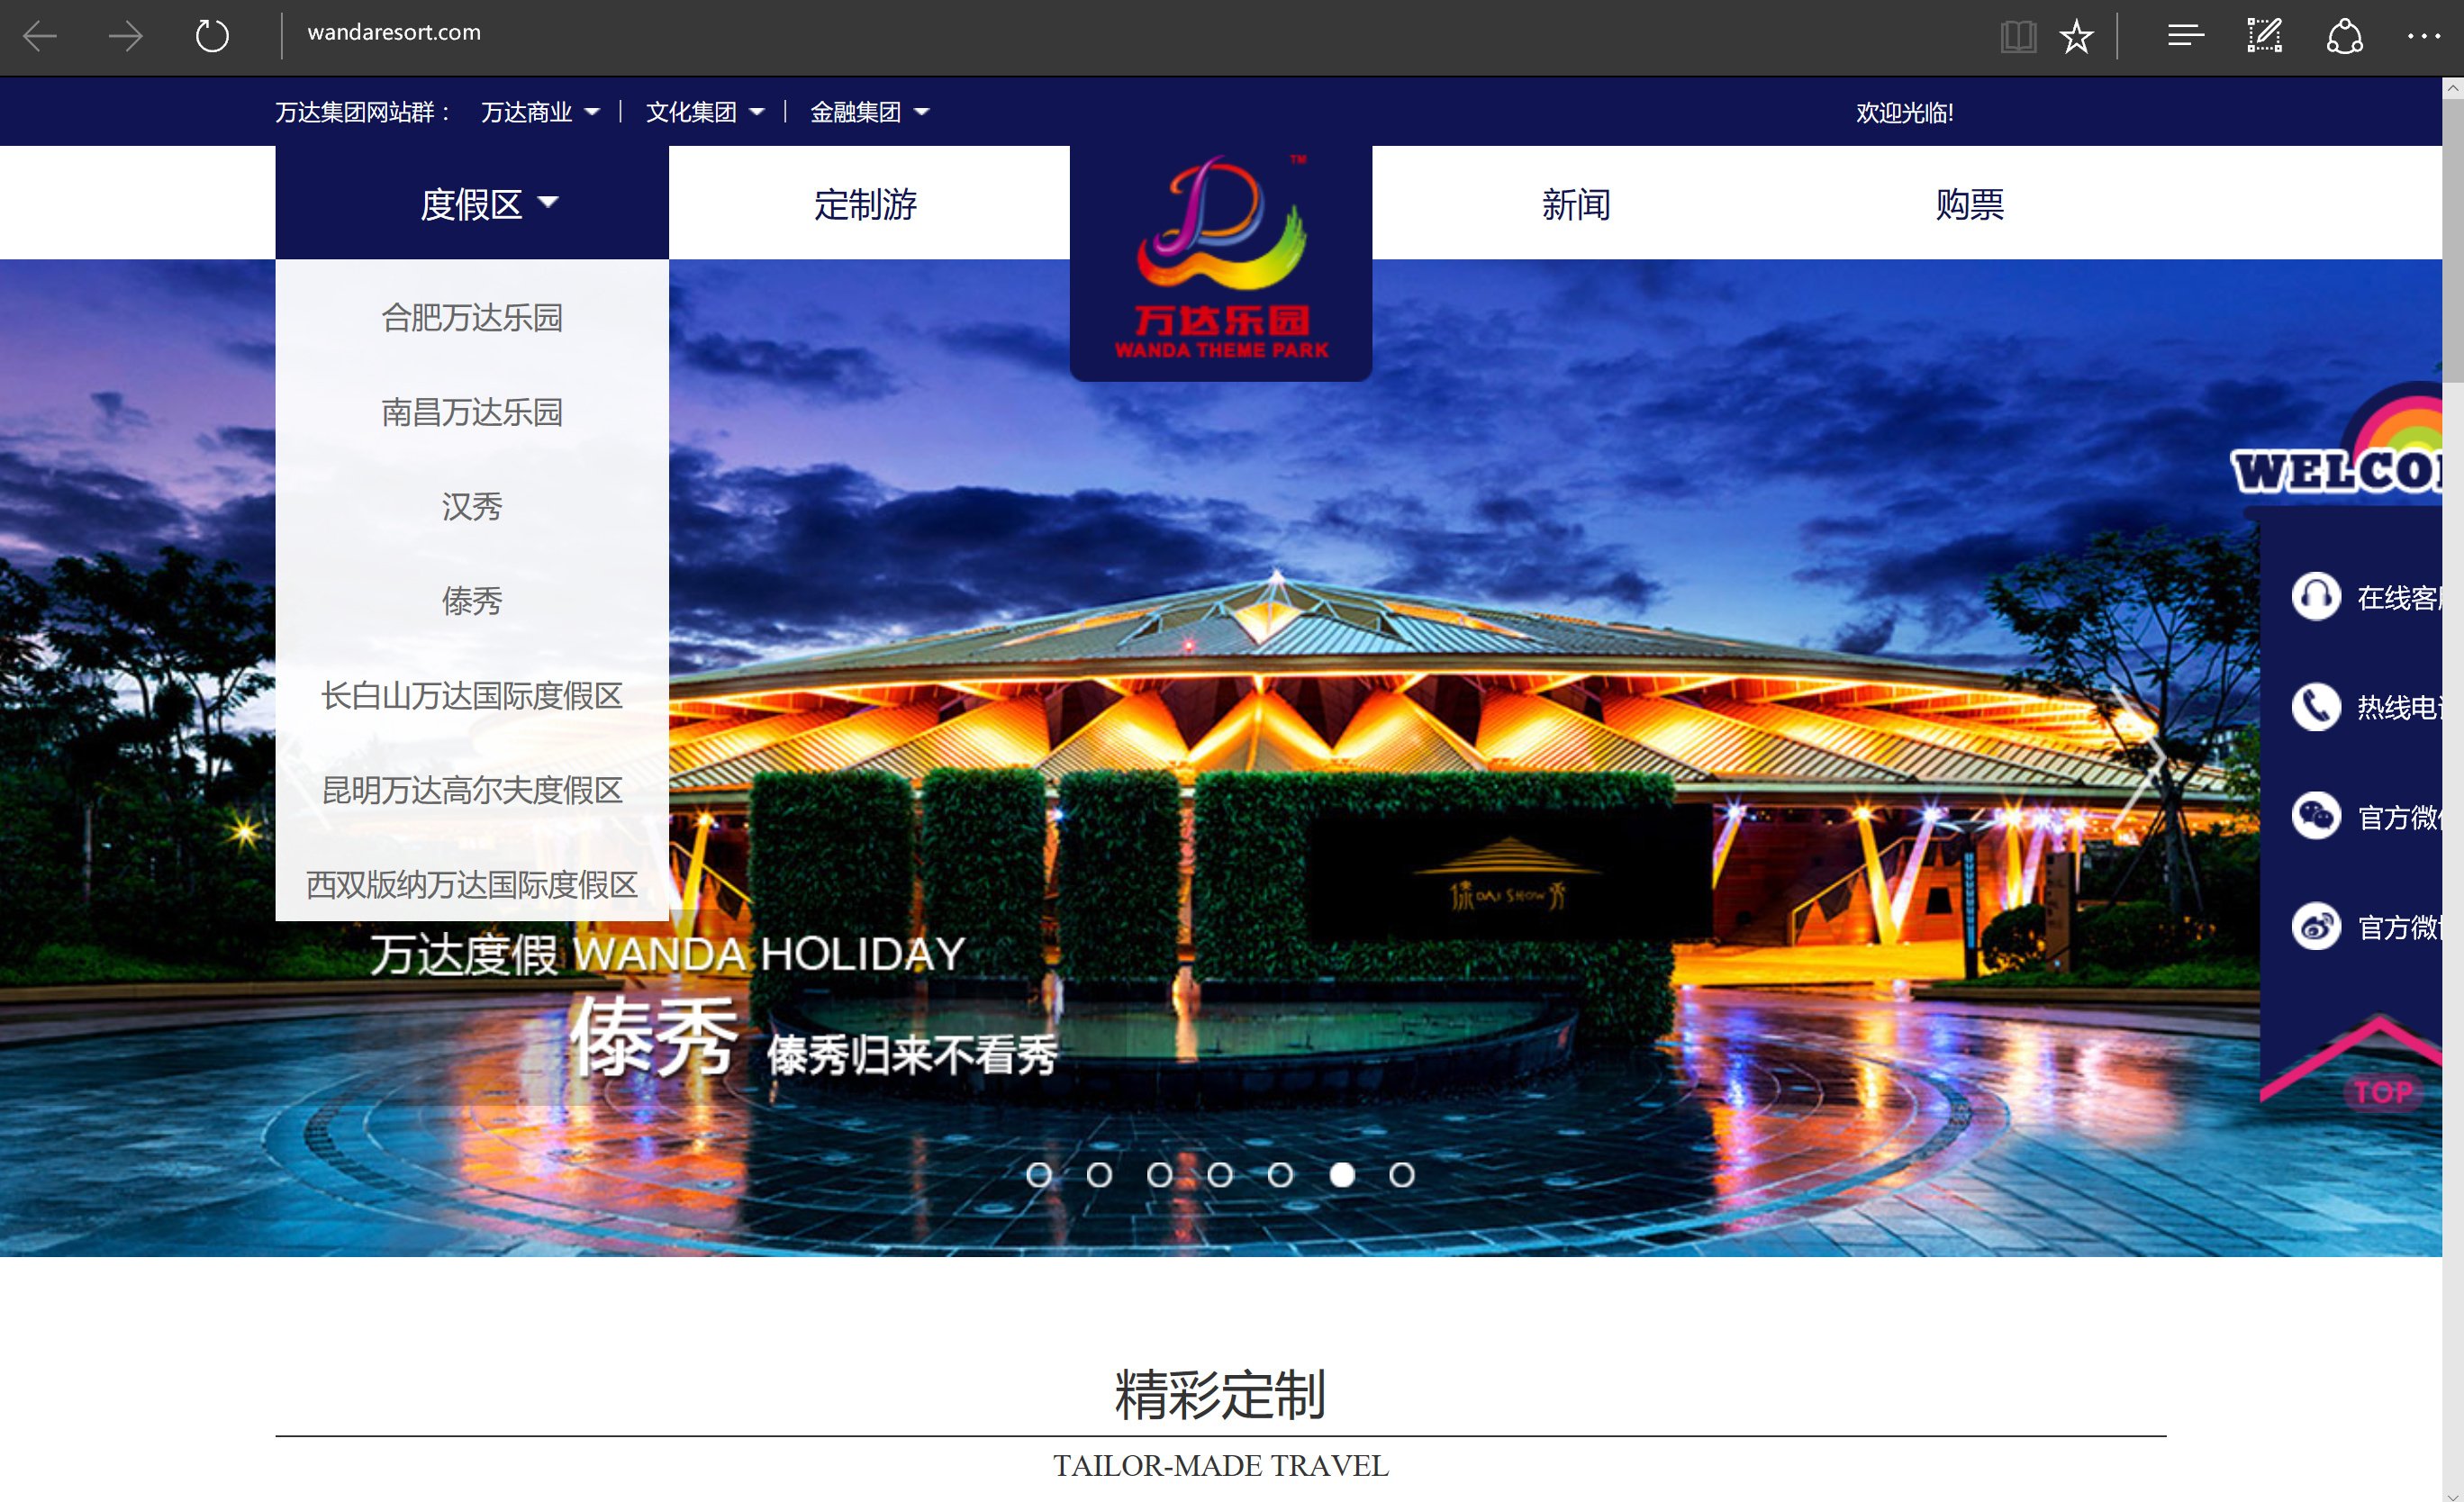2464x1502 pixels.
Task: Open the 购票 nav tab
Action: (1969, 204)
